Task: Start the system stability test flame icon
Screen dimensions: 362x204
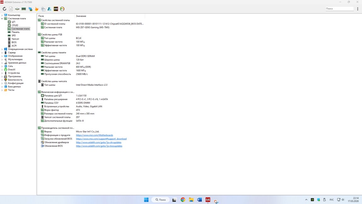Action: (37, 9)
